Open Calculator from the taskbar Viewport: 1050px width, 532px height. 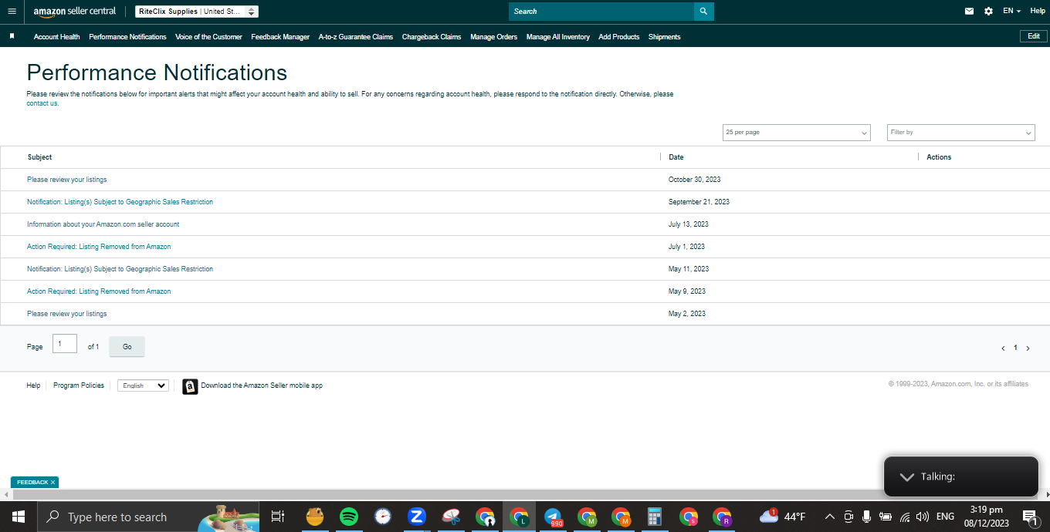[655, 517]
